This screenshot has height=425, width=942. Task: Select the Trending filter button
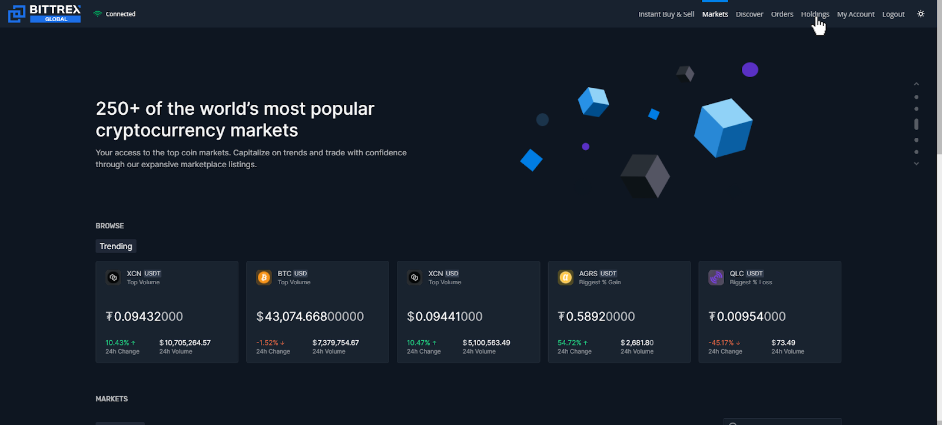point(116,246)
